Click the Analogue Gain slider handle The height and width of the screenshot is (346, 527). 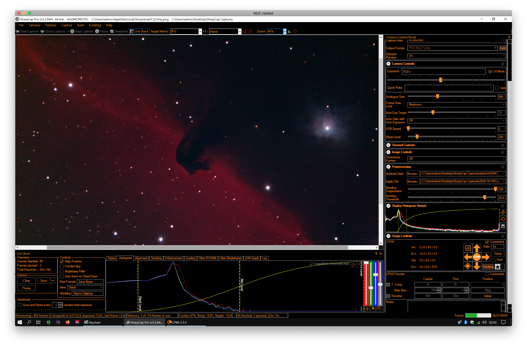tap(437, 96)
